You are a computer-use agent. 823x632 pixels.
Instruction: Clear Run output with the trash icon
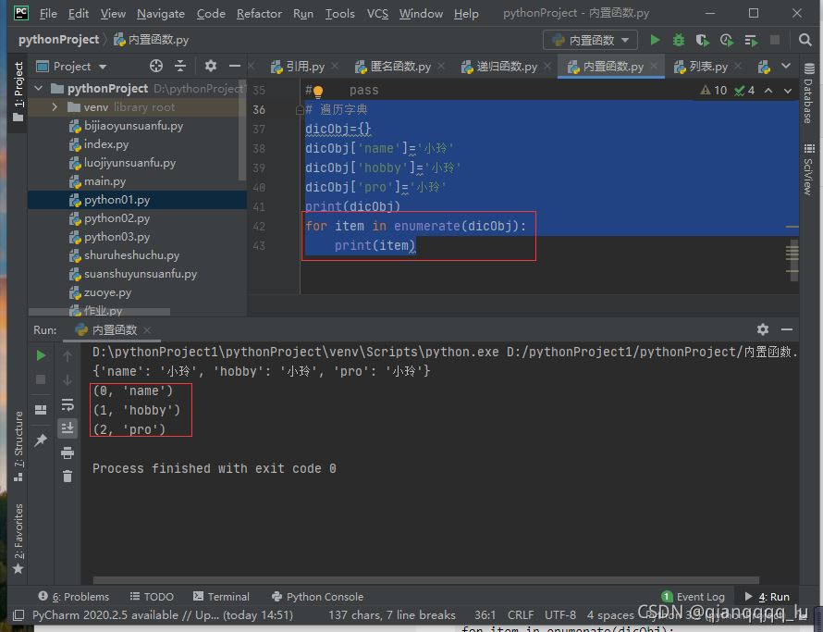pyautogui.click(x=68, y=476)
